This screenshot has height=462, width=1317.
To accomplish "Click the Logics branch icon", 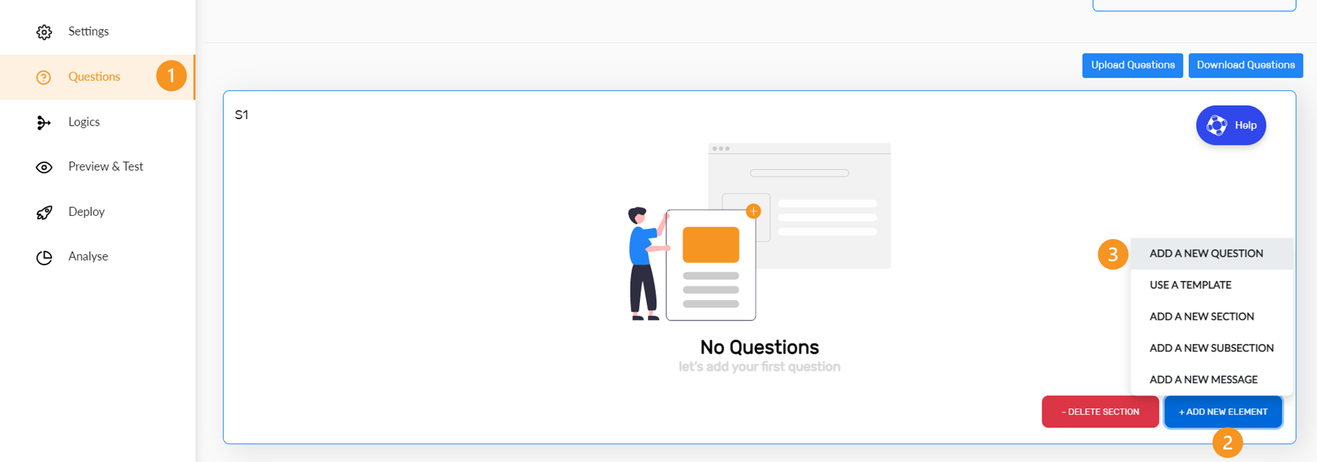I will click(43, 123).
